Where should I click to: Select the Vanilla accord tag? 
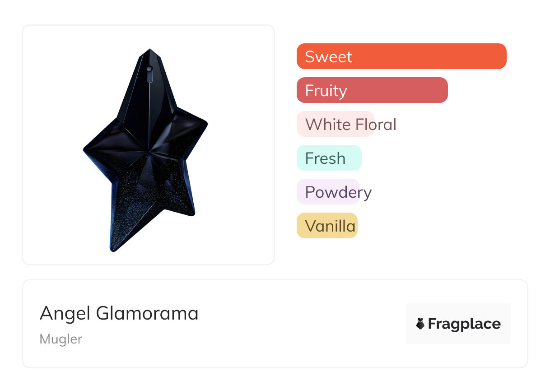click(327, 226)
